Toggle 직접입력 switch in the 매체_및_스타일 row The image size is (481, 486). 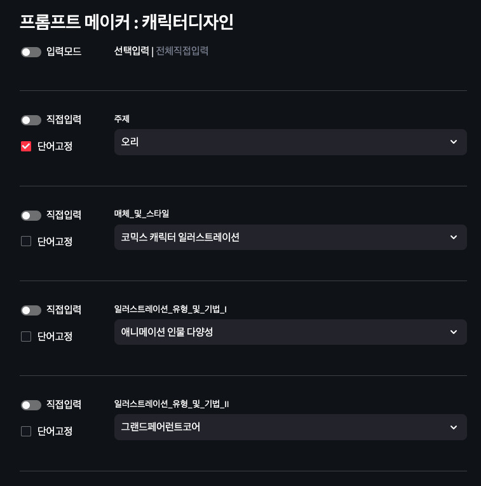(x=30, y=216)
